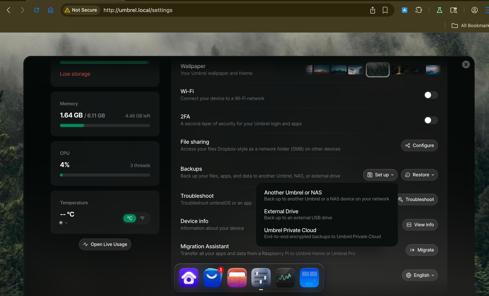Open the English language dropdown

[420, 275]
